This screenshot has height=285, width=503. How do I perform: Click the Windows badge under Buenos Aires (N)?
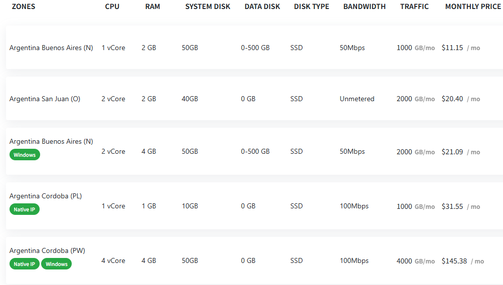point(25,155)
